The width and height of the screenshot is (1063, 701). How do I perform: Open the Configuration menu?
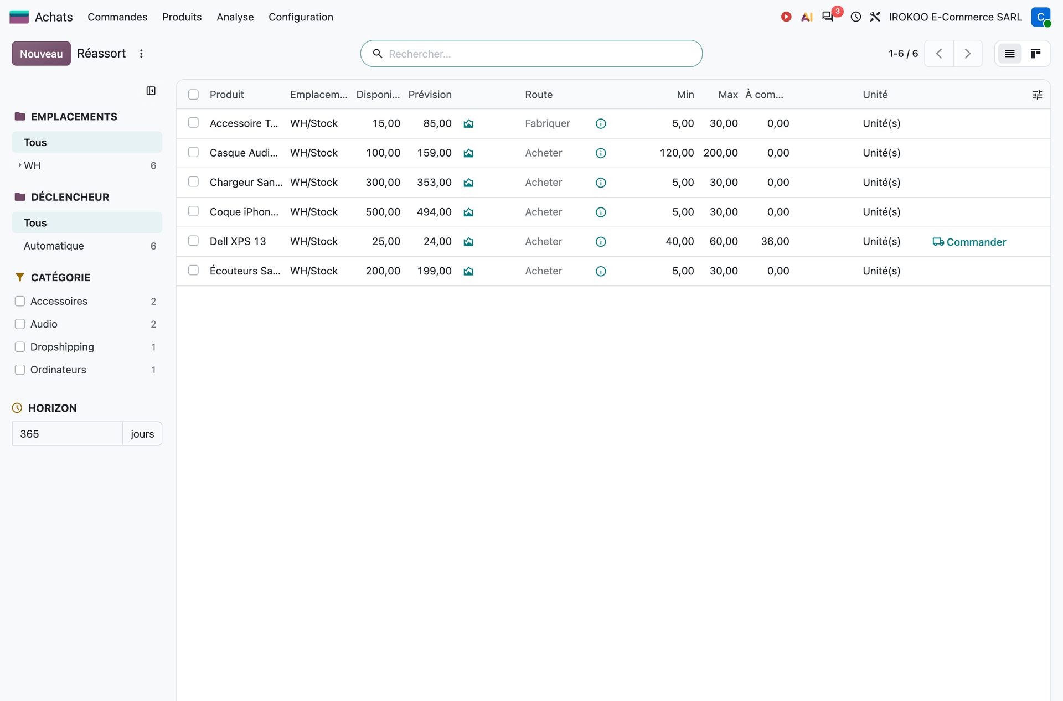coord(301,17)
